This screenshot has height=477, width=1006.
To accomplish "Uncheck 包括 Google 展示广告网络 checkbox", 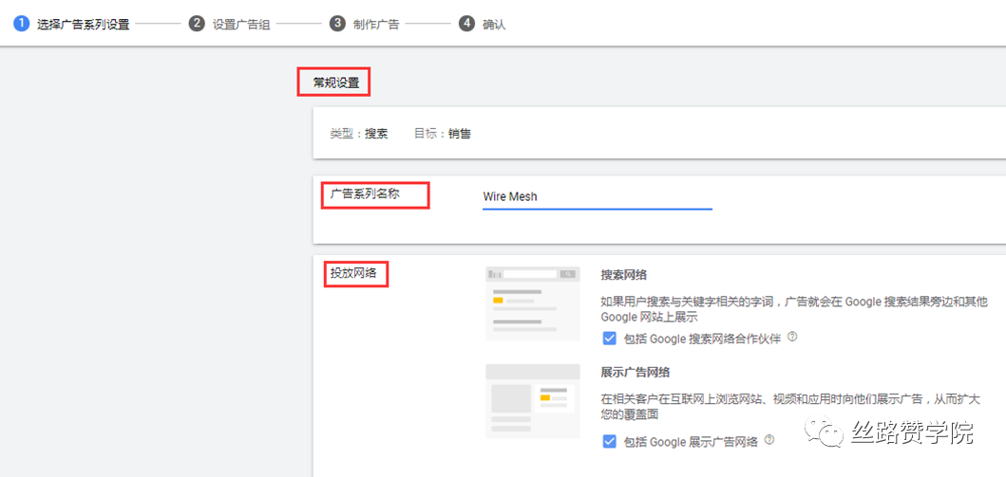I will tap(610, 441).
